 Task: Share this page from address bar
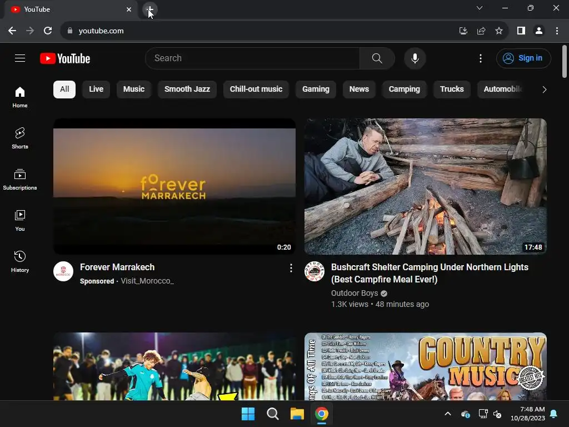(481, 31)
